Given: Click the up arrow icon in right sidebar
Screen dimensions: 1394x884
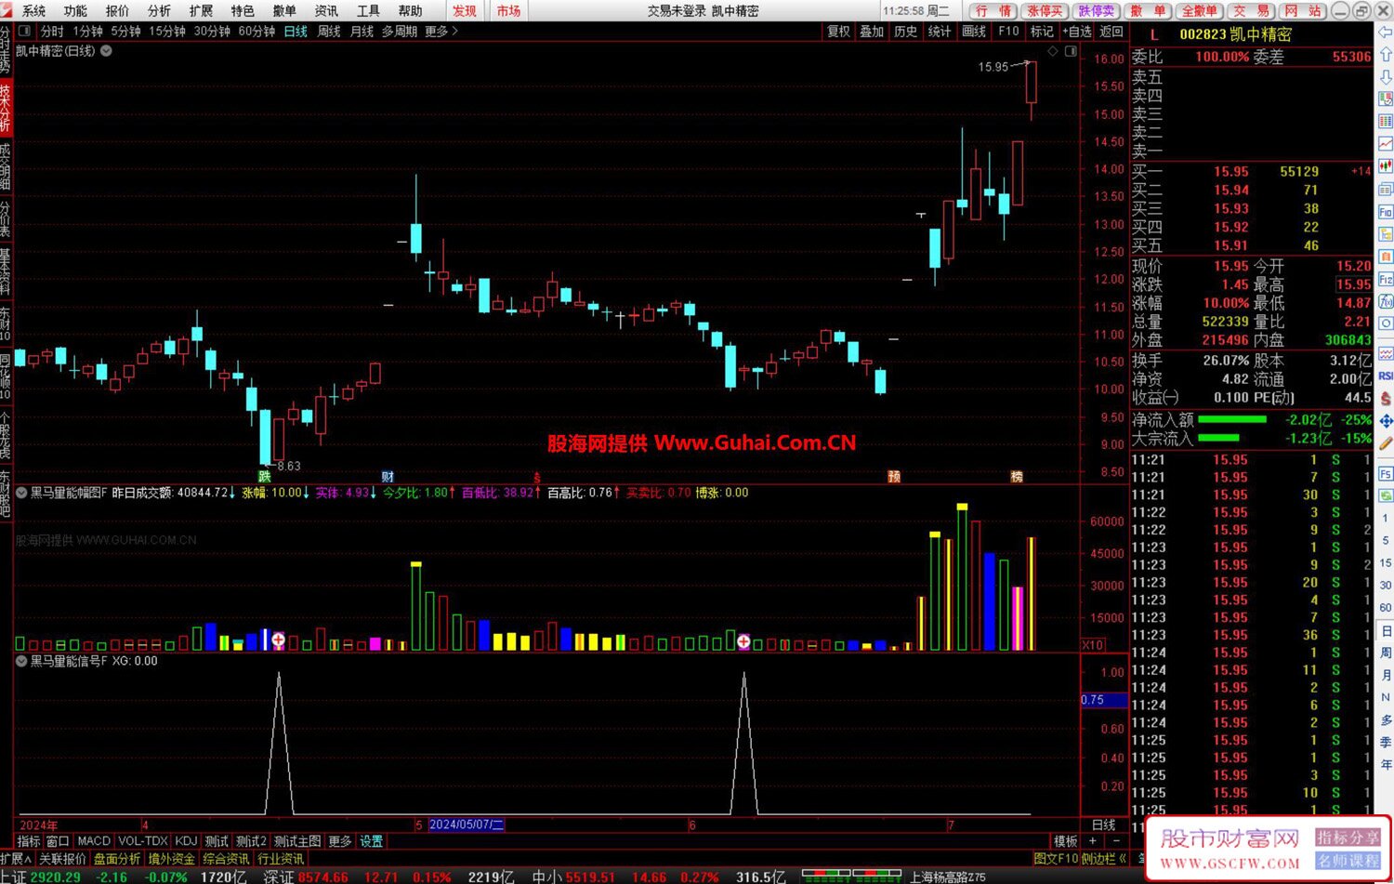Looking at the screenshot, I should (x=1386, y=55).
